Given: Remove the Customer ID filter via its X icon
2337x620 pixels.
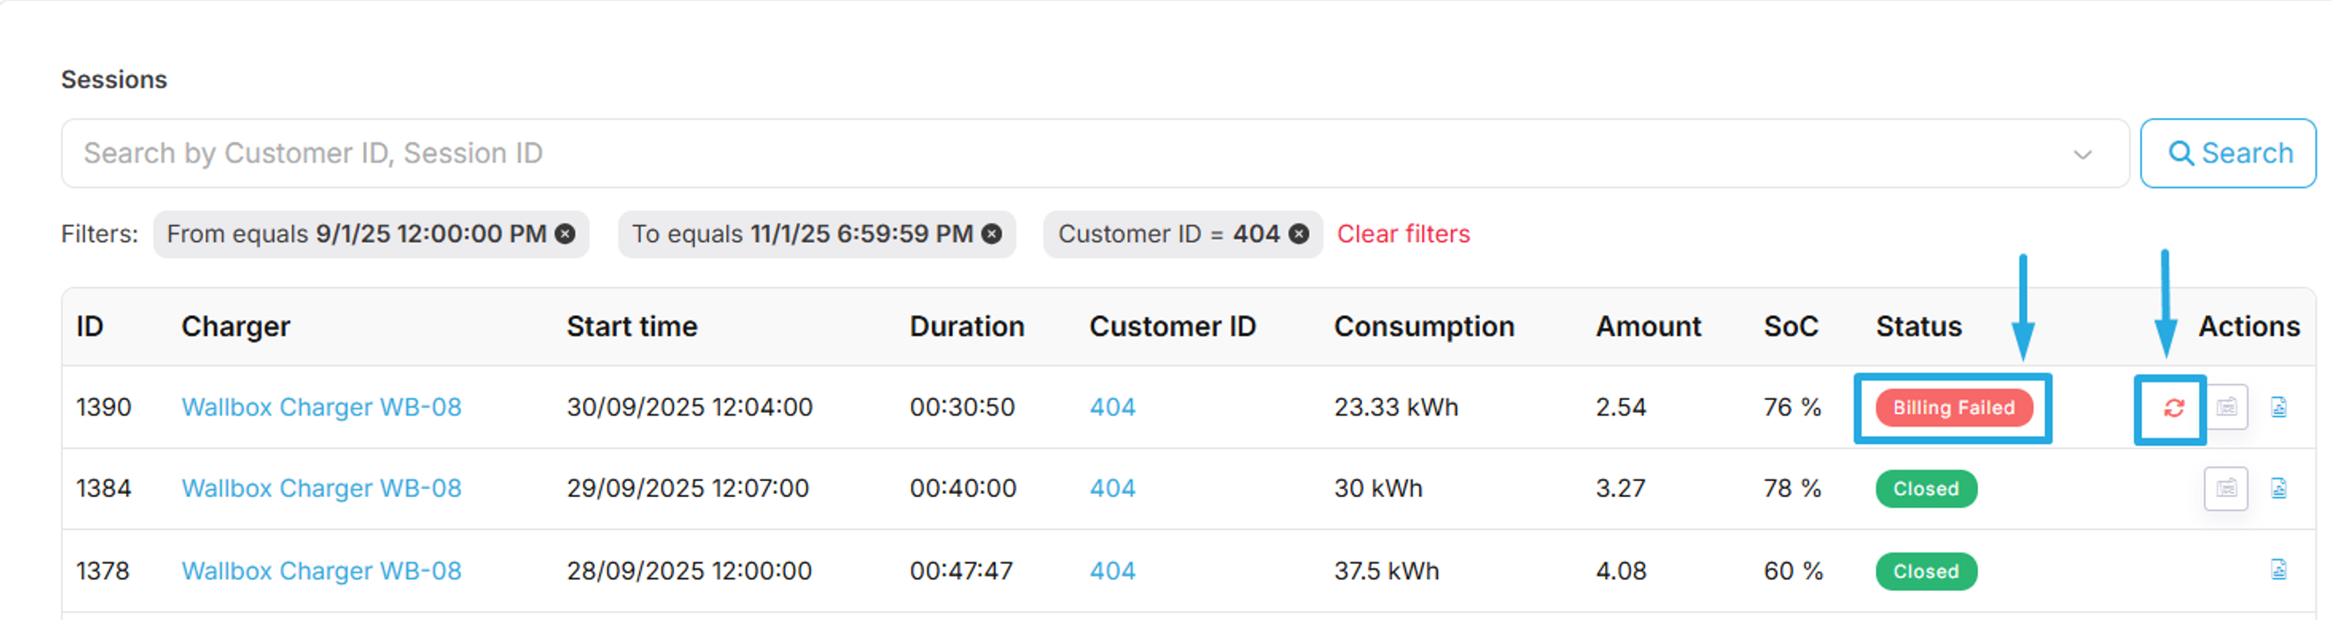Looking at the screenshot, I should tap(1299, 234).
